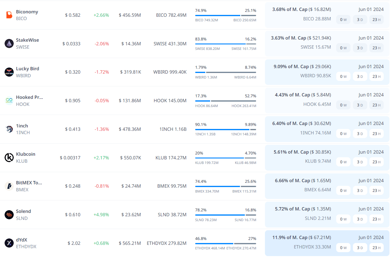
Task: Click the dYdX X logo icon
Action: coord(9,243)
